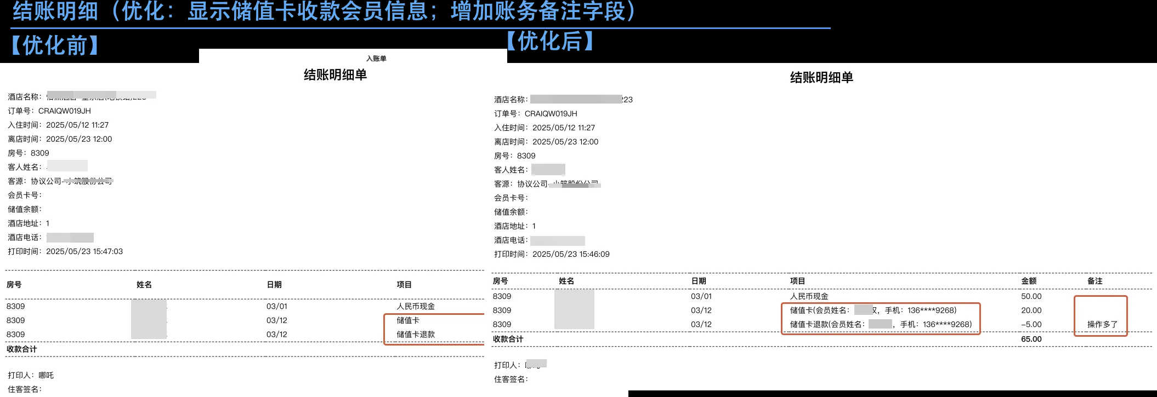Screen dimensions: 1157x397
Task: Click 打印人: 哪吒 line
Action: tap(31, 375)
